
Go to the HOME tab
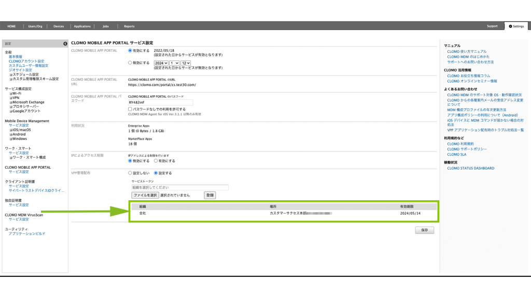point(11,26)
